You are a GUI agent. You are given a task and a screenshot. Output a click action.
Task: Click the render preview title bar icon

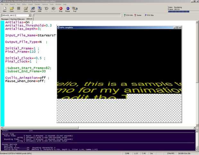[x=58, y=27]
